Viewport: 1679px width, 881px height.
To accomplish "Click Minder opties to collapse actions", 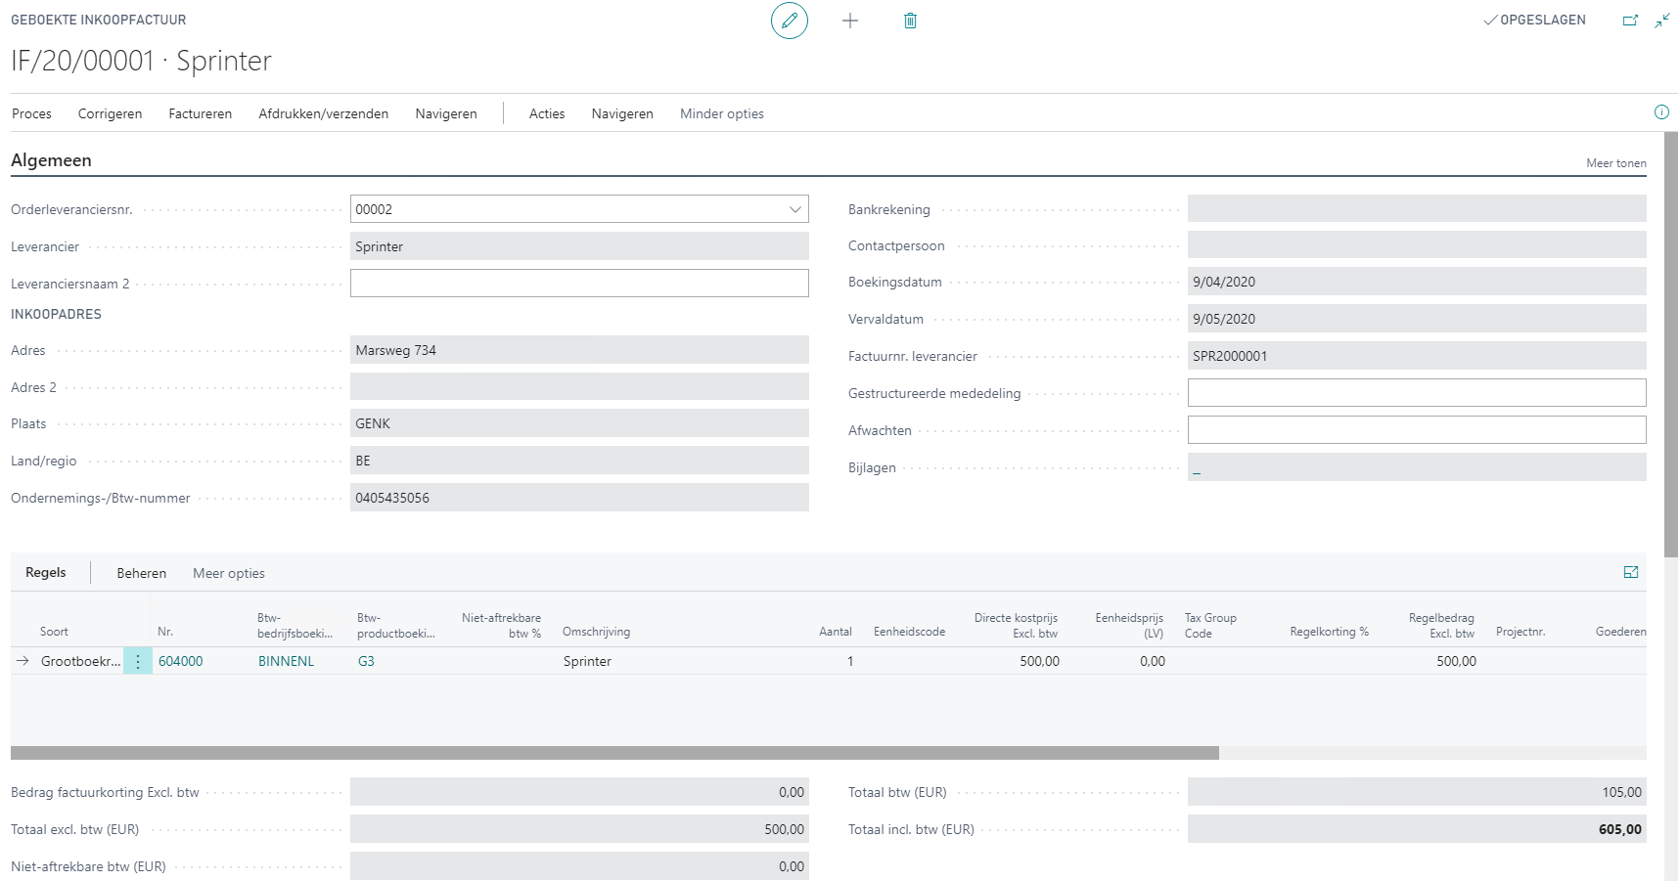I will coord(721,114).
